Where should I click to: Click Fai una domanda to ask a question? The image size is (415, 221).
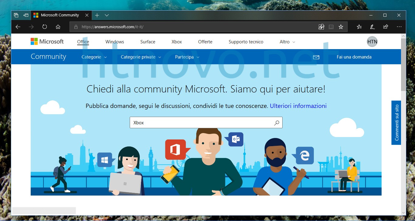[x=354, y=57]
